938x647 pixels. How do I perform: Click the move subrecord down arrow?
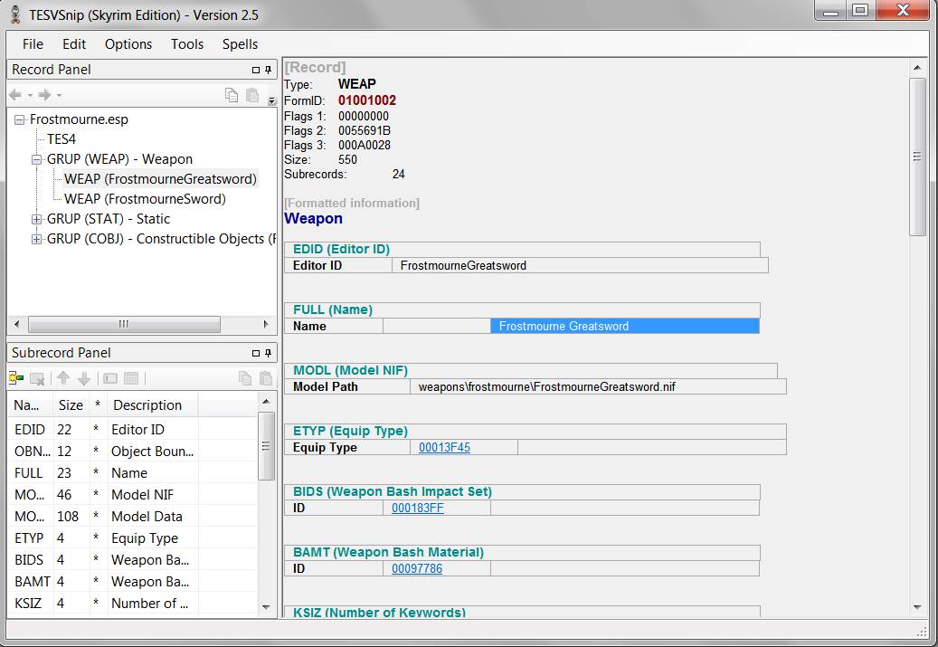(x=84, y=378)
